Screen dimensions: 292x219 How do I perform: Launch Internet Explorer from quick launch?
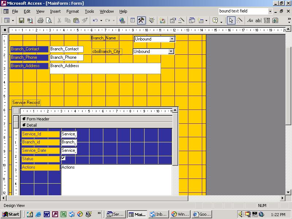pyautogui.click(x=38, y=214)
